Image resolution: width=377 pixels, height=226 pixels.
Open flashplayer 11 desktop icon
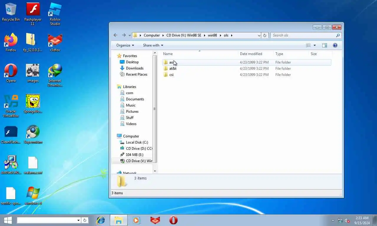33,14
